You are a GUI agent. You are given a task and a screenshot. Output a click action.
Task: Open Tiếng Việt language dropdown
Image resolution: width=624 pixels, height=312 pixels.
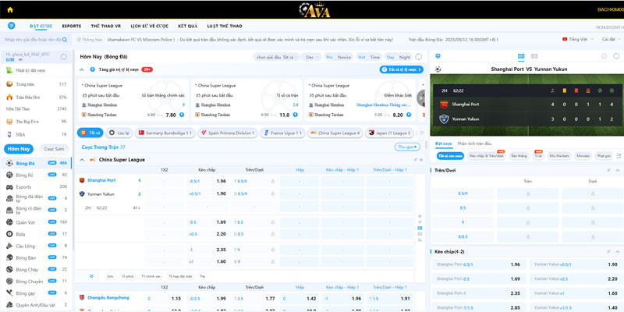578,40
